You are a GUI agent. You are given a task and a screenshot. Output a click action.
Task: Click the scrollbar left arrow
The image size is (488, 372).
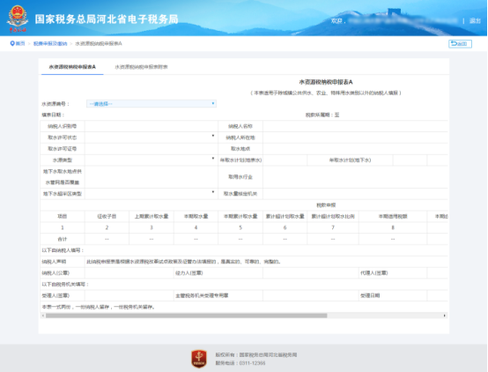(x=42, y=316)
